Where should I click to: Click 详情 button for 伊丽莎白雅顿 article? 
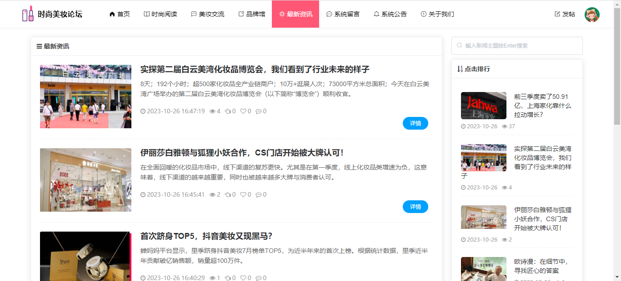416,207
